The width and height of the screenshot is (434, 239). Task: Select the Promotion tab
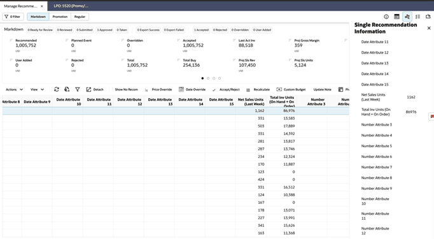tap(60, 17)
